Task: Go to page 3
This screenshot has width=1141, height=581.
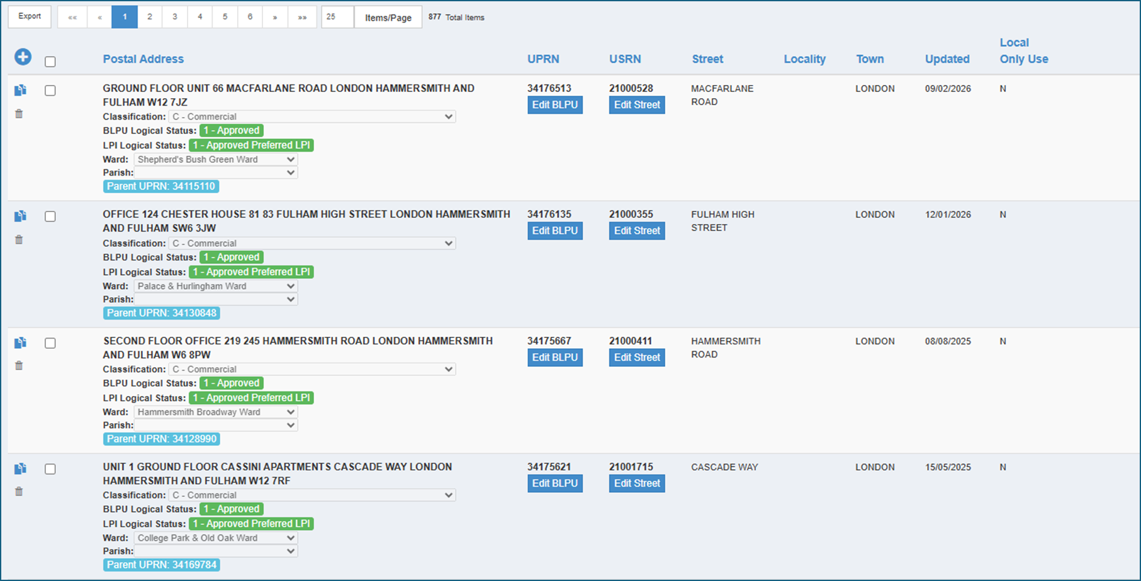Action: (x=175, y=17)
